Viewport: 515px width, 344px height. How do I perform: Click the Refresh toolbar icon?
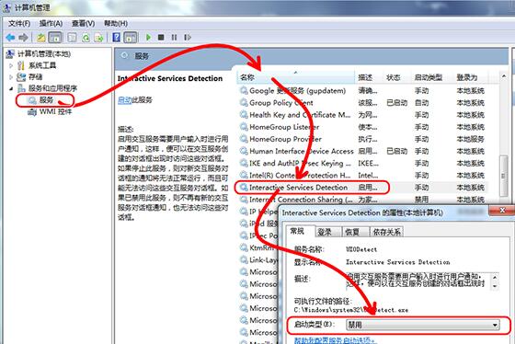(x=86, y=38)
